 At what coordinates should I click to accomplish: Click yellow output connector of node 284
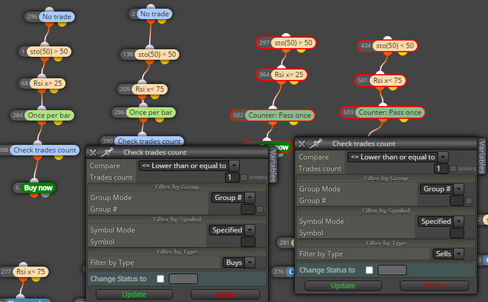click(x=57, y=122)
